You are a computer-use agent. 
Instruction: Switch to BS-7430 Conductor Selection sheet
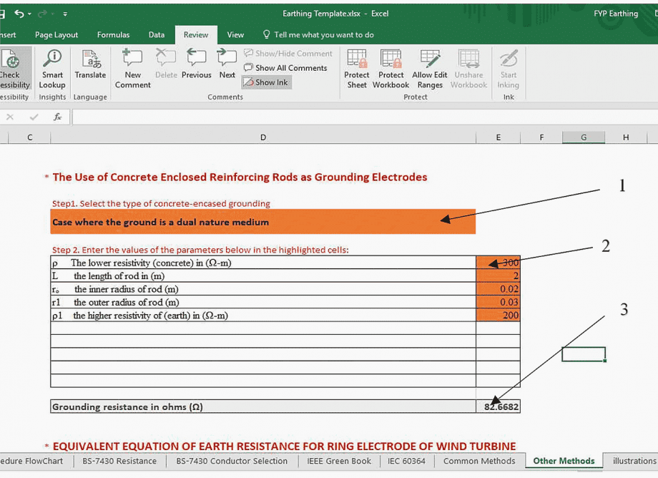click(x=232, y=461)
